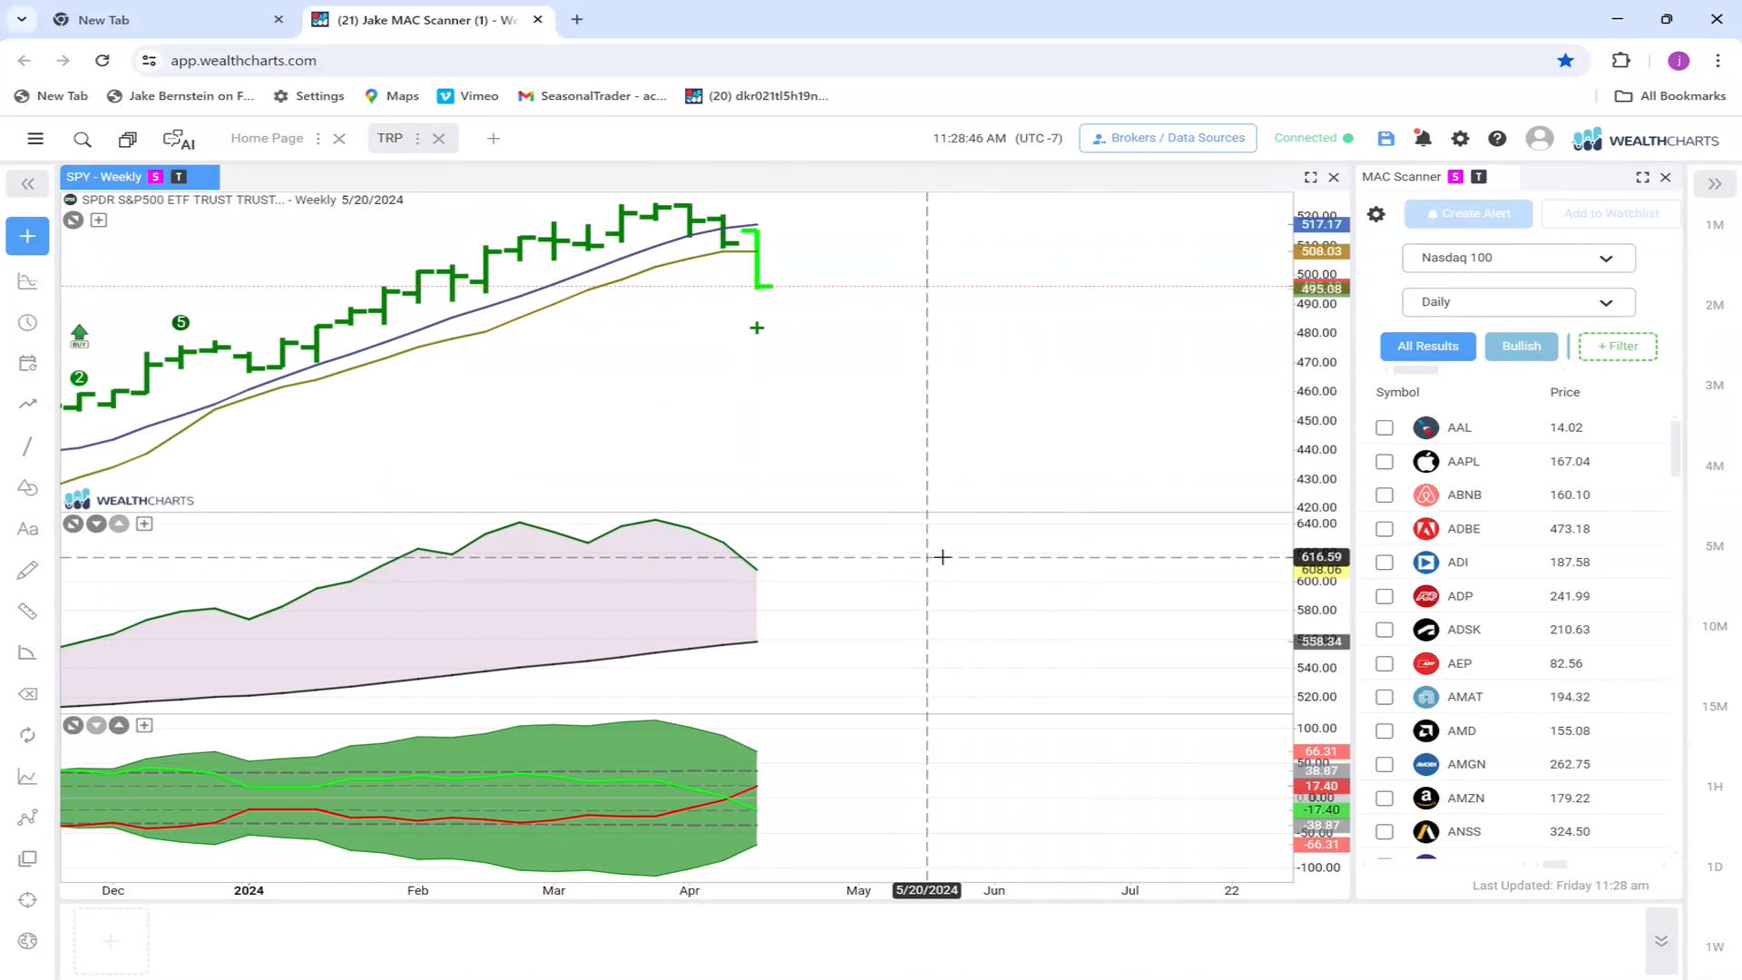Click the blue plus add tool button
This screenshot has height=980, width=1742.
point(27,236)
